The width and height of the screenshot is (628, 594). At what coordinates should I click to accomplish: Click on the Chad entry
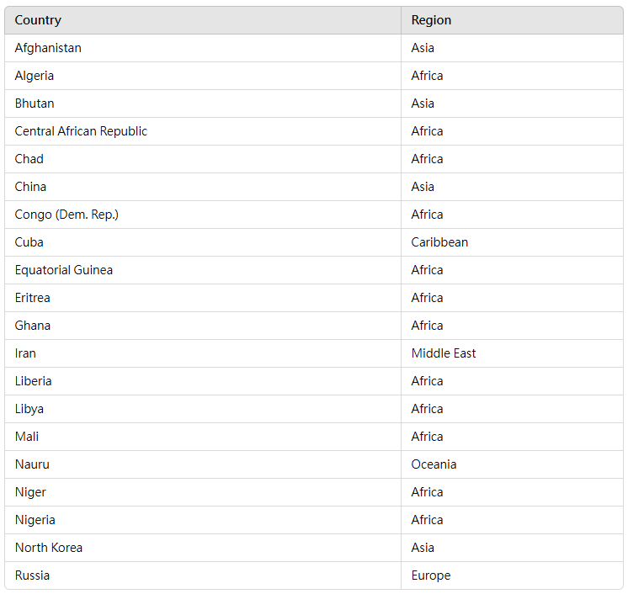[x=29, y=159]
